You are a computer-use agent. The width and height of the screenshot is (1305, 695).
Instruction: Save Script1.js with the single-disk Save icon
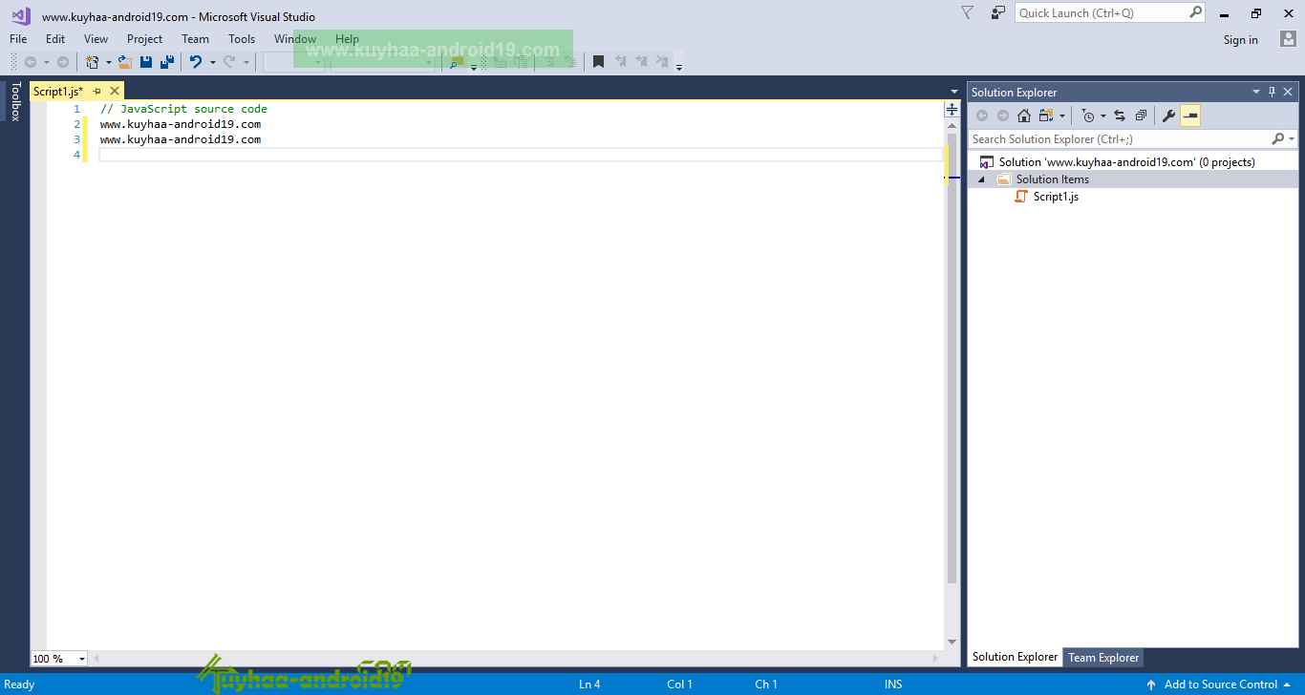[146, 62]
